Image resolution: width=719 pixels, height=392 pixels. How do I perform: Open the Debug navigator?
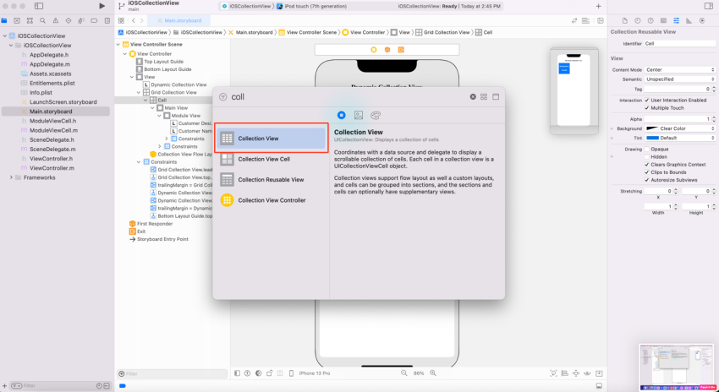point(81,20)
